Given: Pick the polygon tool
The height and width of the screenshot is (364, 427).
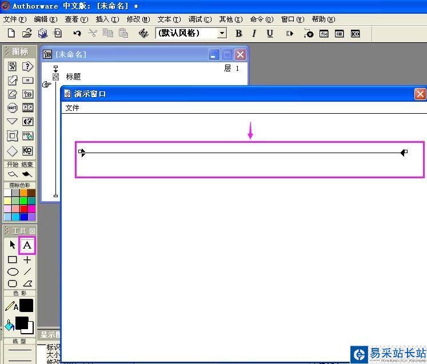Looking at the screenshot, I should 27,283.
